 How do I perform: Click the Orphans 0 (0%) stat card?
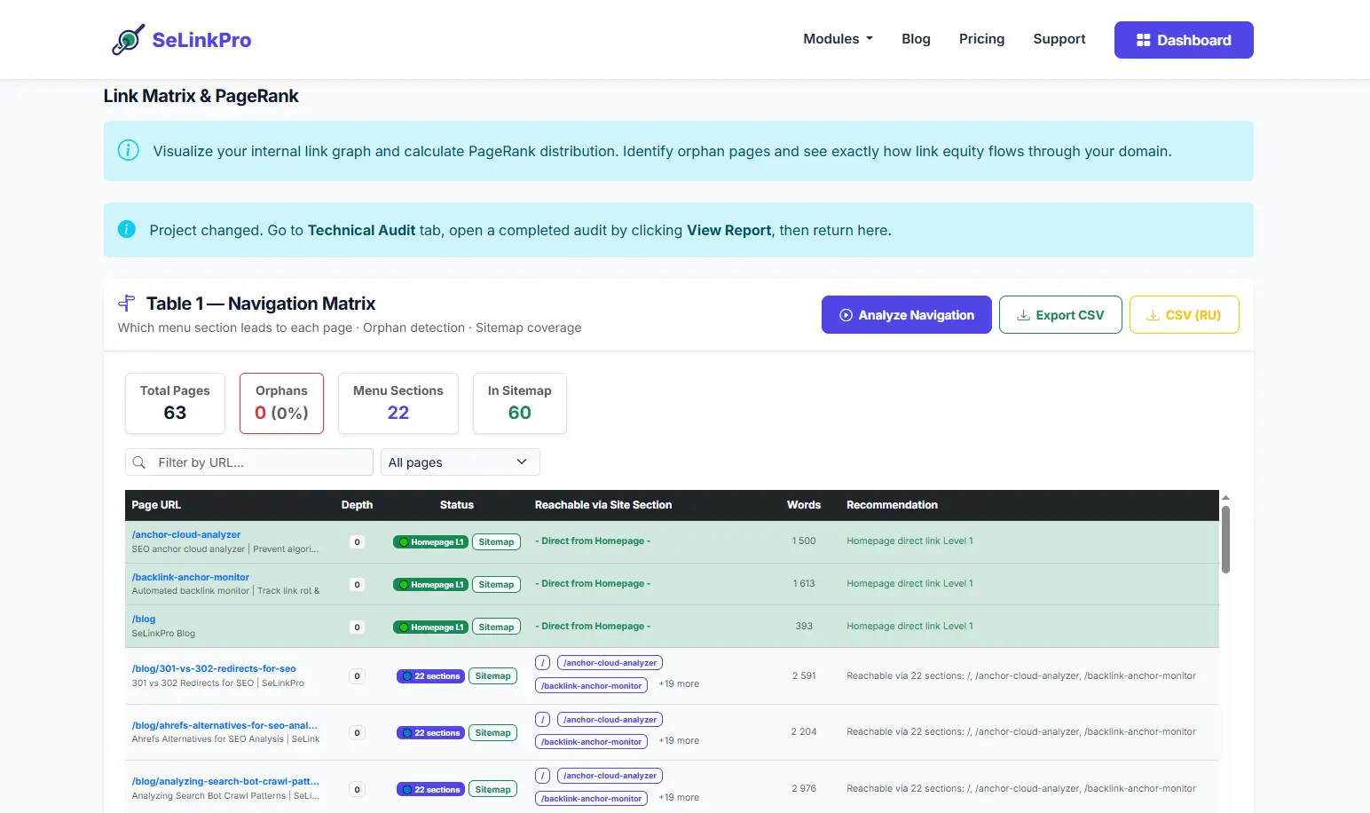[x=281, y=404]
